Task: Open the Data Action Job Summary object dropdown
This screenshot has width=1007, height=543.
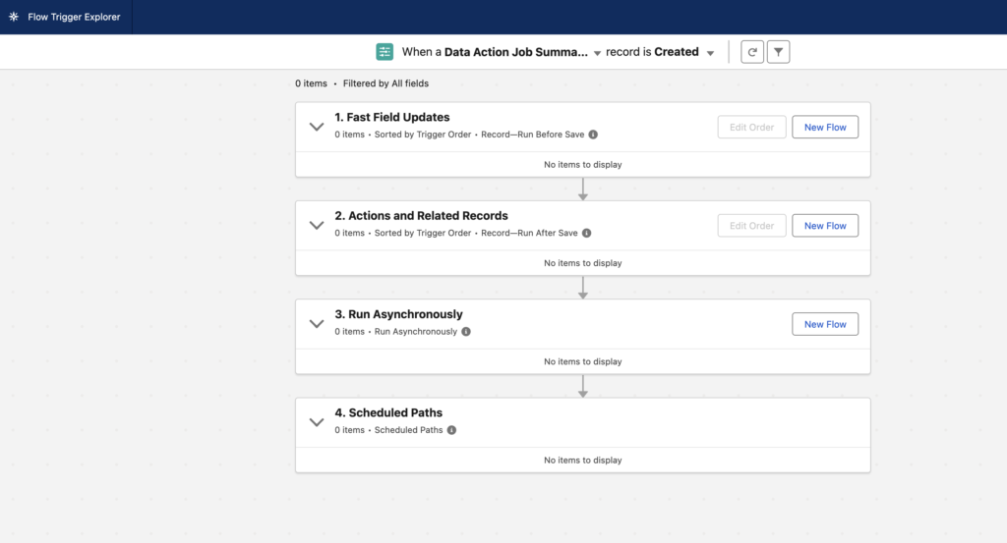Action: click(x=597, y=53)
